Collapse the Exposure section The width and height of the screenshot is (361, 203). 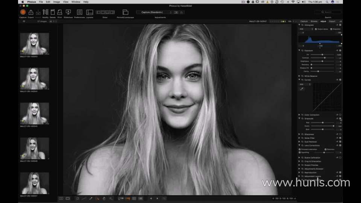299,50
